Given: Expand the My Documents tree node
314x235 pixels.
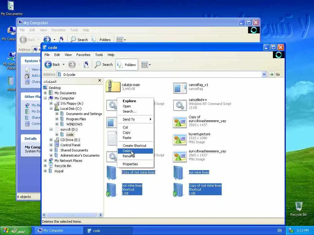Looking at the screenshot, I should pyautogui.click(x=45, y=93).
